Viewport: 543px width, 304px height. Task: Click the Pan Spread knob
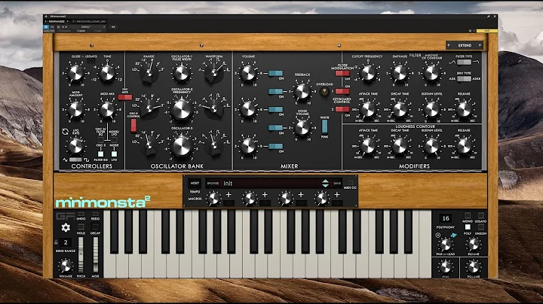click(446, 245)
